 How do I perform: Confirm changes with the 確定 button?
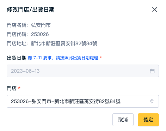point(148,120)
